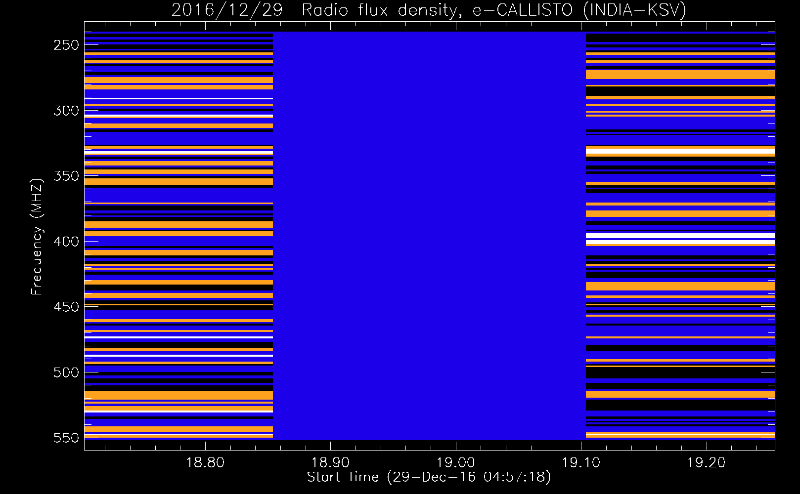Click the 250 frequency tick label
This screenshot has height=494, width=800.
click(66, 45)
